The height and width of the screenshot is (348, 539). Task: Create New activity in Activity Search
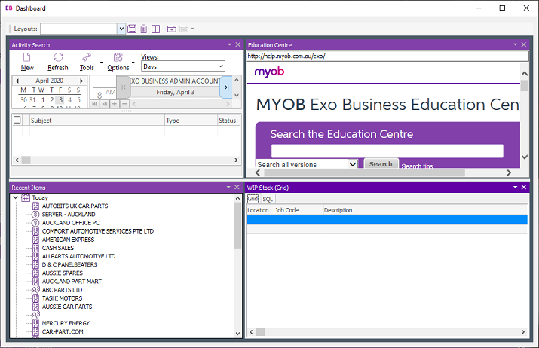27,63
